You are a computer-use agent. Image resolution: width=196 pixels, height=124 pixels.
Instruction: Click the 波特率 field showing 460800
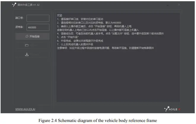click(38, 27)
